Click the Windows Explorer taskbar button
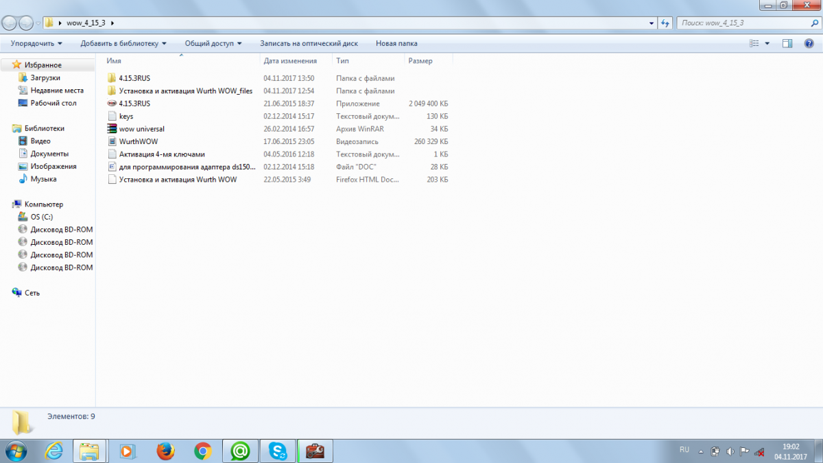Screen dimensions: 823x463 pos(90,451)
